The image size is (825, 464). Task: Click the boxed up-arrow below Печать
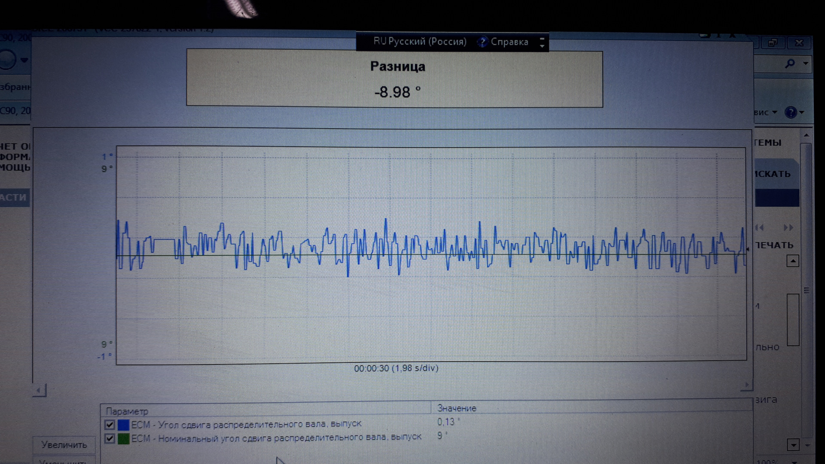click(x=793, y=261)
